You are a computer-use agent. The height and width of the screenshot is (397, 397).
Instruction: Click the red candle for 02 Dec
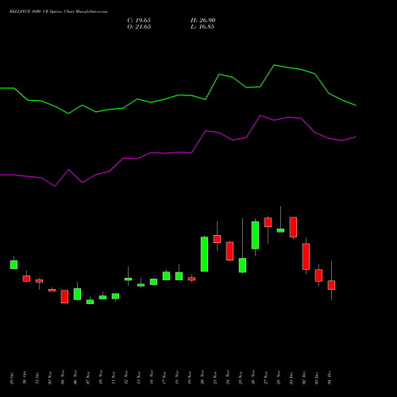coord(306,256)
